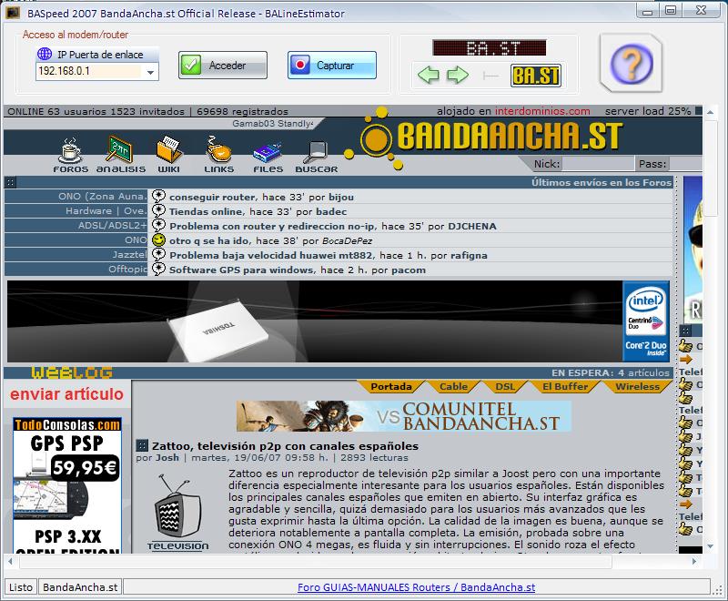The height and width of the screenshot is (601, 728).
Task: Select the DSL tab
Action: (x=505, y=386)
